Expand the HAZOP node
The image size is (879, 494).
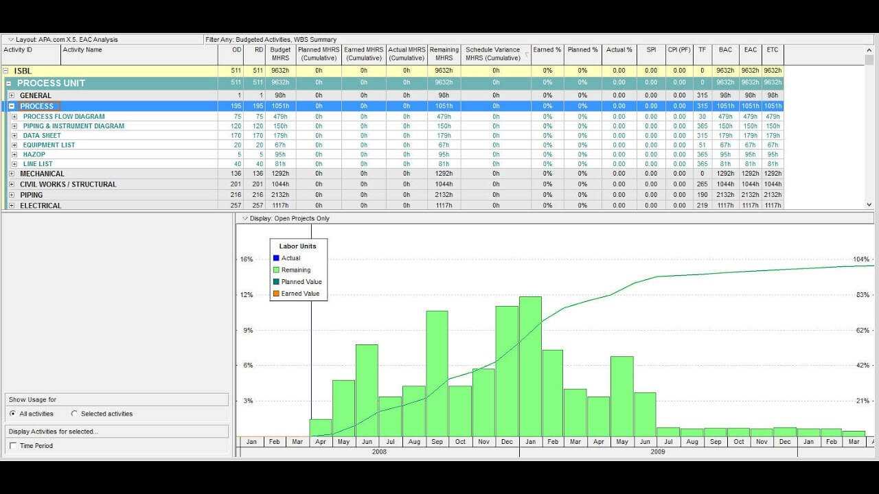click(14, 155)
